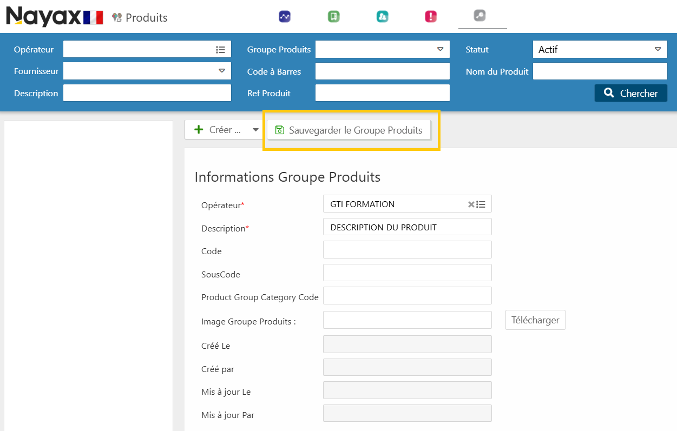Focus the Code à Barres input
This screenshot has height=431, width=677.
point(383,71)
